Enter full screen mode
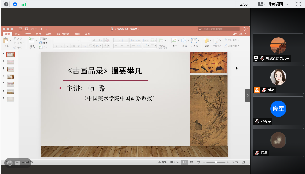 [298, 4]
